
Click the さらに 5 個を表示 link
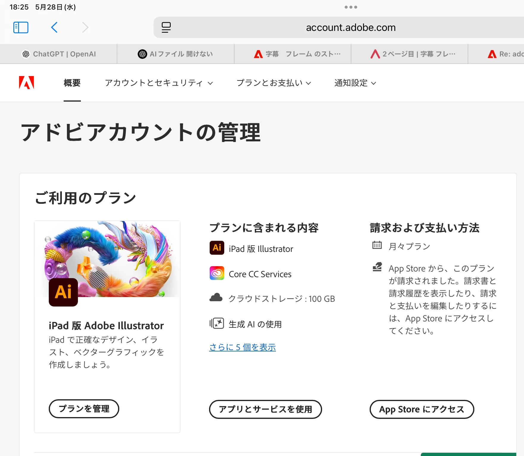click(x=243, y=347)
